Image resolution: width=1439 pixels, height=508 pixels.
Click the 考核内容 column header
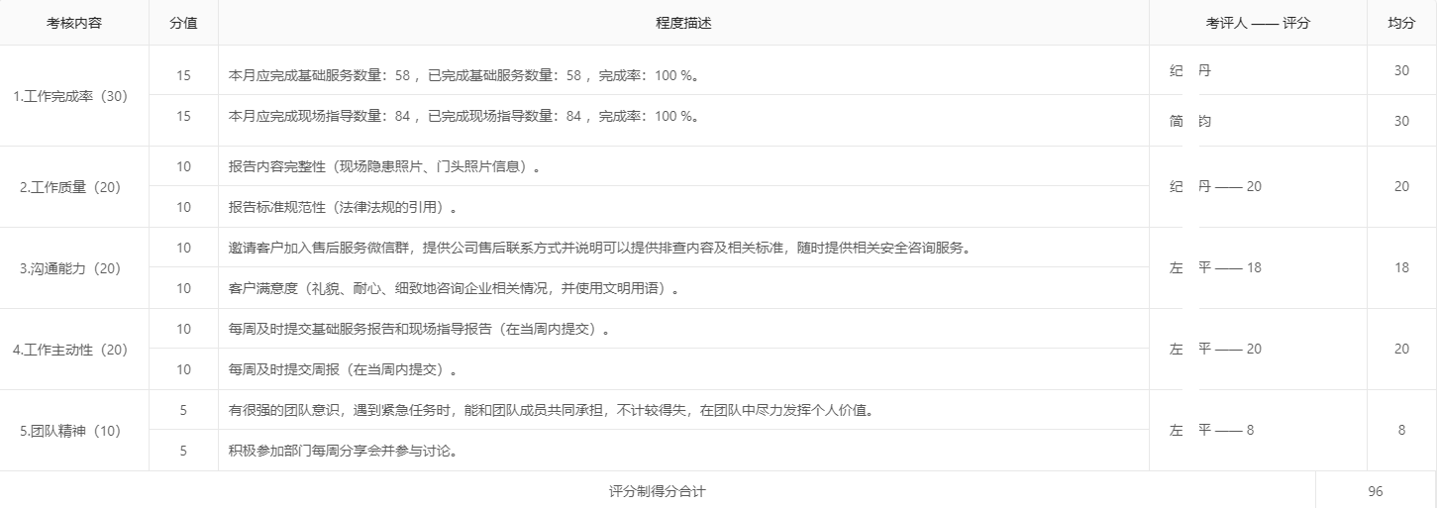click(x=74, y=24)
